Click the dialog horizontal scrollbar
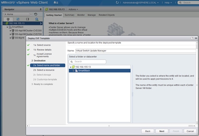The image size is (199, 136). [x=109, y=126]
